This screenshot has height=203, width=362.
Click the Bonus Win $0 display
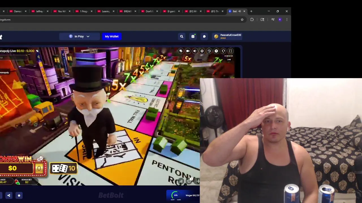click(x=16, y=168)
